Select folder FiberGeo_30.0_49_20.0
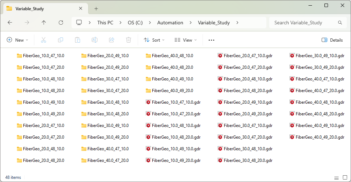Viewport: 351px width, 182px height. [x=105, y=137]
